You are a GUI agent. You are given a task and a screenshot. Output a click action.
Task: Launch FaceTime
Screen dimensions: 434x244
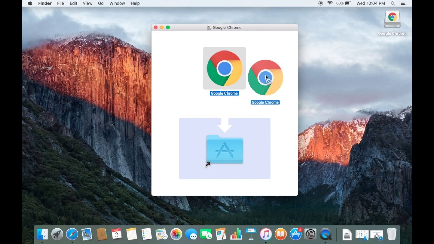pos(206,234)
